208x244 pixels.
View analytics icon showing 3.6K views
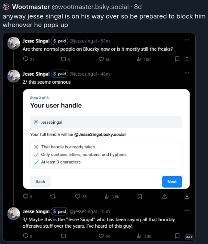[107, 197]
